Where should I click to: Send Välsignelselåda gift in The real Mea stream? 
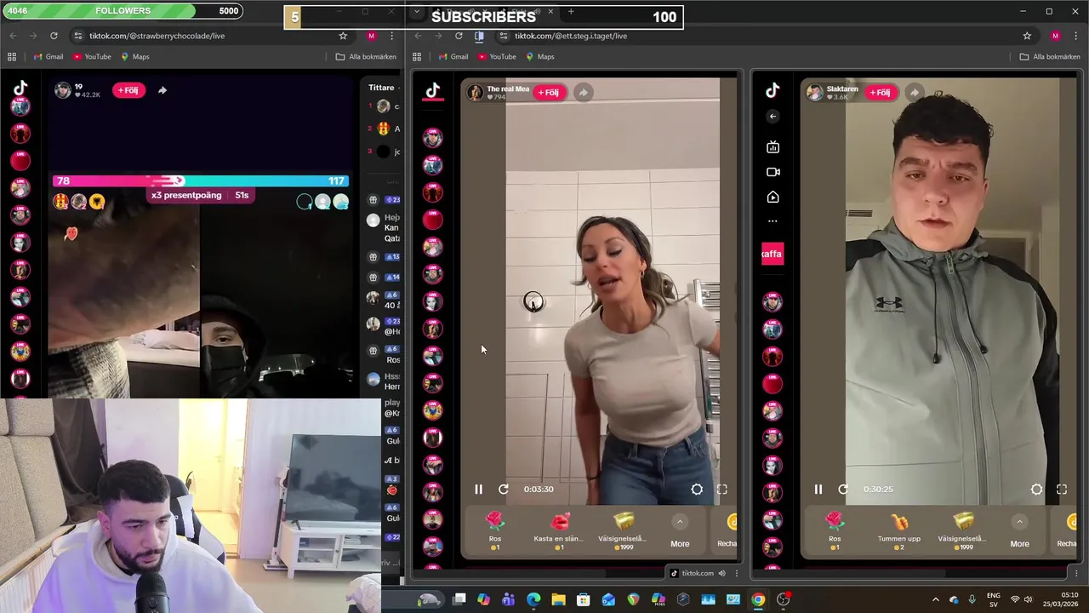(623, 530)
